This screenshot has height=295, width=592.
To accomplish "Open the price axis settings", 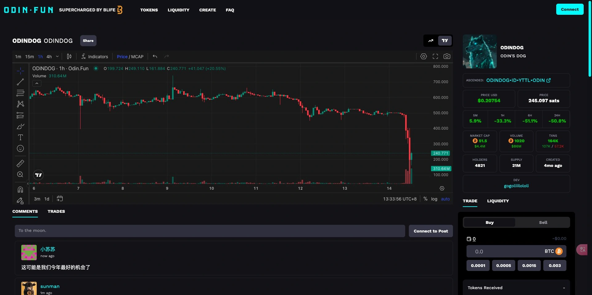I will (442, 188).
